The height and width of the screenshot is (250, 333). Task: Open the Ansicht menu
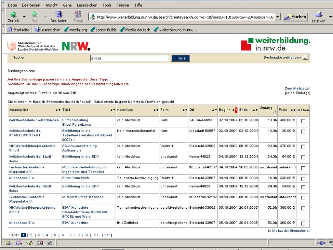[x=52, y=5]
